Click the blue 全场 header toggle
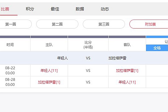 point(157,48)
